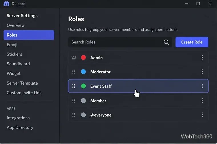Click the blue color dot of Moderator

tap(83, 72)
